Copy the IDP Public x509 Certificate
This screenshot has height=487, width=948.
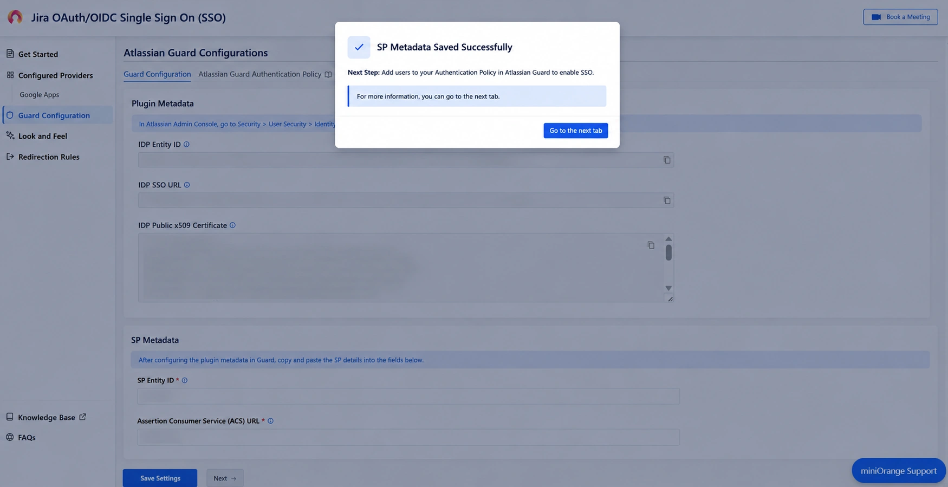(651, 245)
